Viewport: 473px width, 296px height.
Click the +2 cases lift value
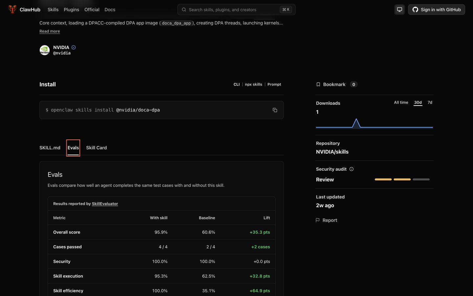coord(260,247)
